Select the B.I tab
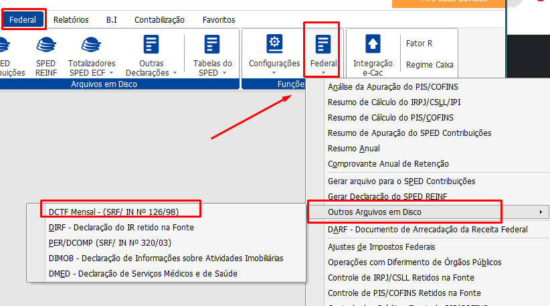 click(111, 20)
